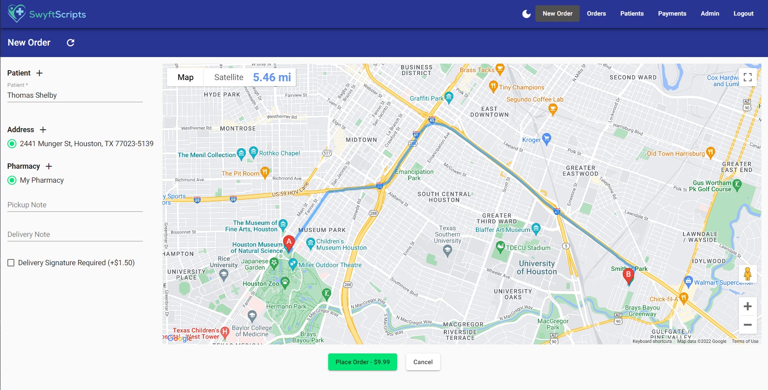Viewport: 768px width, 390px height.
Task: Select the My Pharmacy radio button
Action: pos(12,180)
